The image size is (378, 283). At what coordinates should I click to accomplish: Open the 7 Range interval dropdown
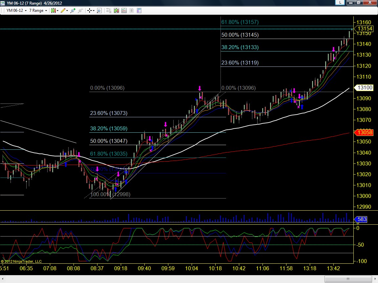pos(38,10)
